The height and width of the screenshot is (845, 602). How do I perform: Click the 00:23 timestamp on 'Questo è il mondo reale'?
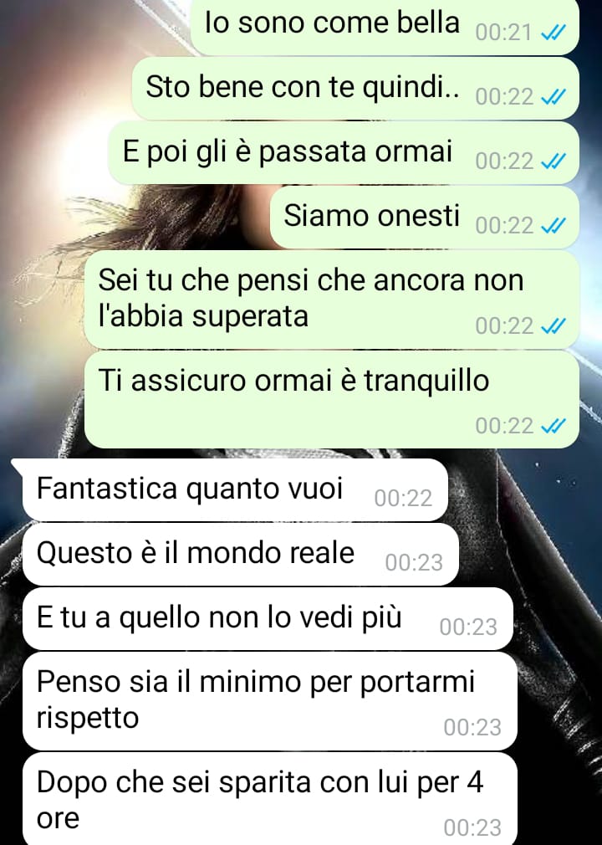tap(414, 563)
